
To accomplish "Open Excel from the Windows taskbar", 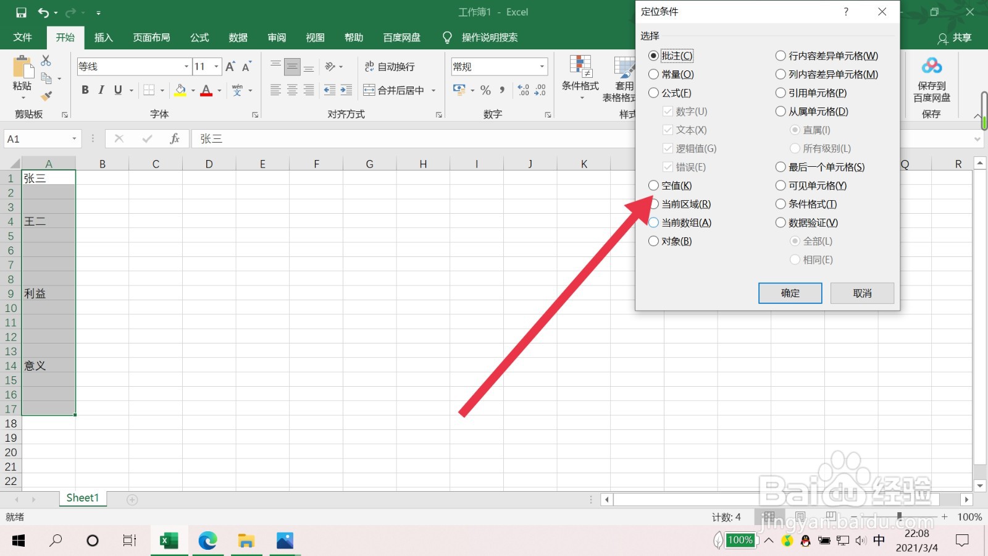I will (x=169, y=541).
